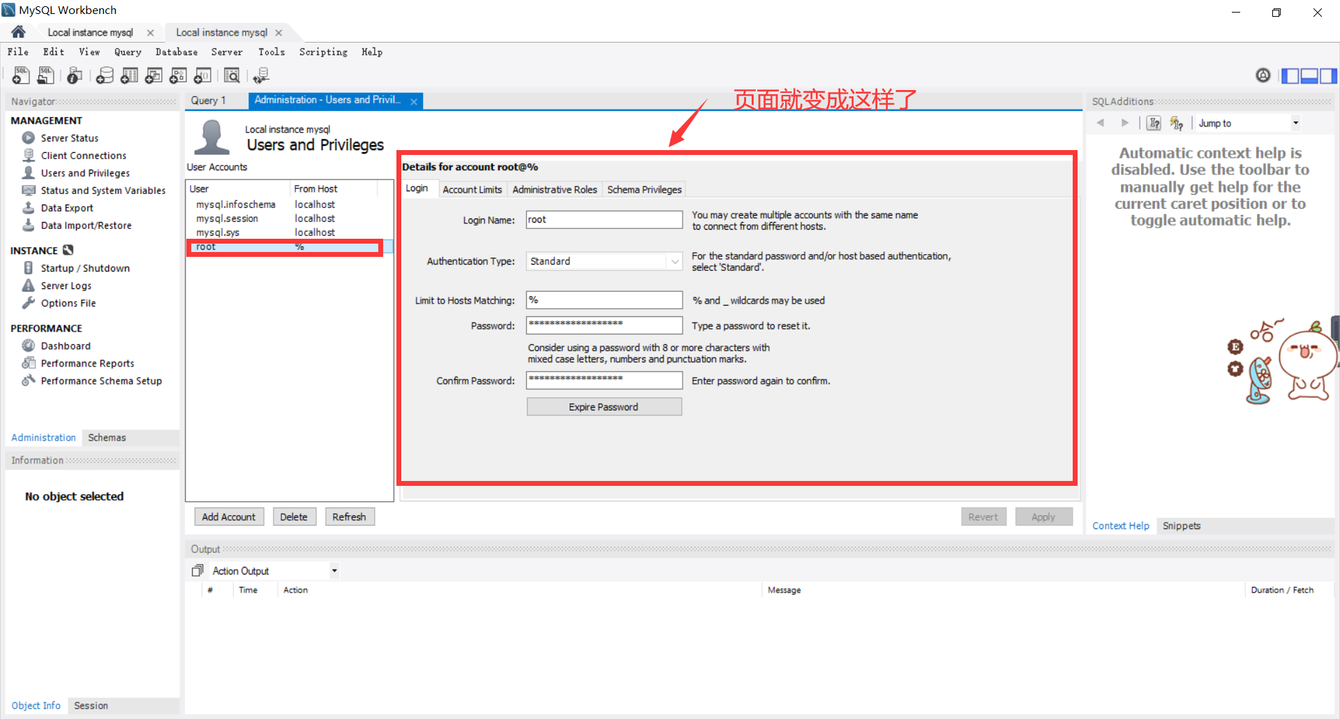Click the Limit to Hosts Matching field
The height and width of the screenshot is (719, 1340).
[604, 300]
